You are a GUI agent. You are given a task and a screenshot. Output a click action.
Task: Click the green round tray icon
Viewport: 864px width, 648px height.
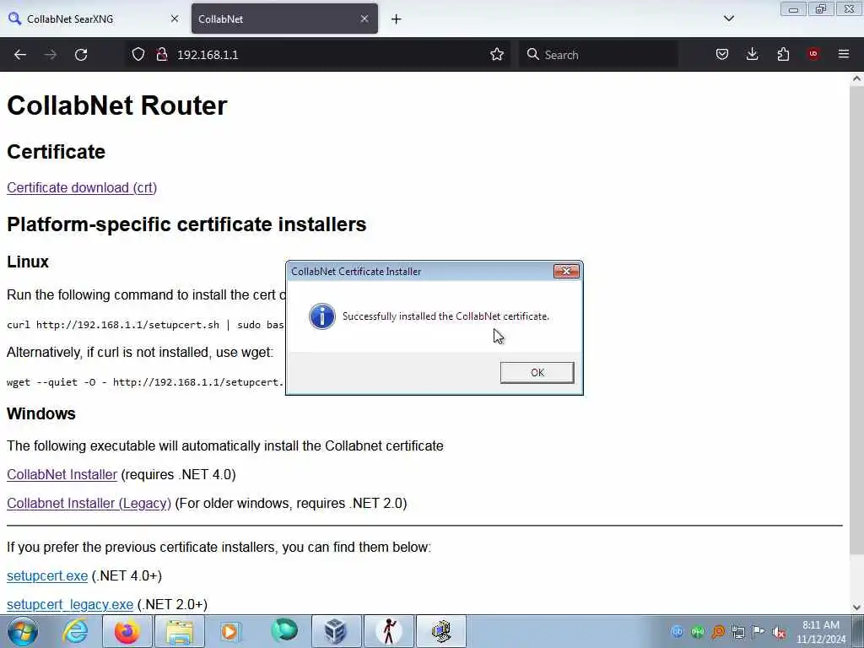[x=698, y=632]
